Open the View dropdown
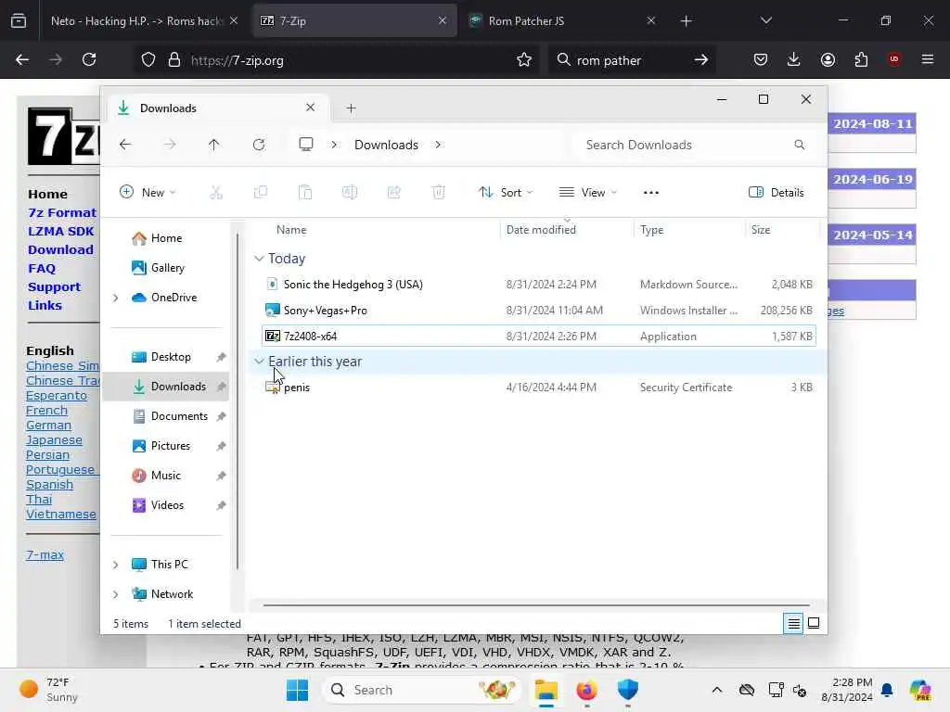 (x=587, y=193)
